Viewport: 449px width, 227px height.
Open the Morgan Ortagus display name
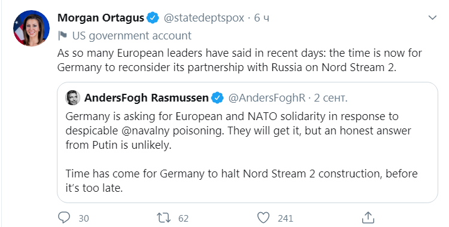coord(101,18)
